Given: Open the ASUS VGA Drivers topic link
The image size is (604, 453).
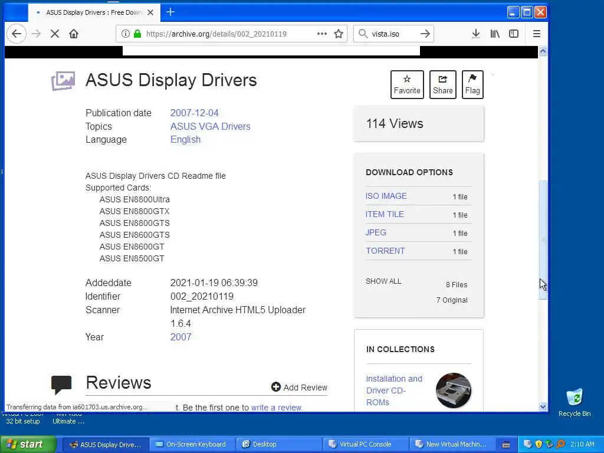Looking at the screenshot, I should click(211, 126).
